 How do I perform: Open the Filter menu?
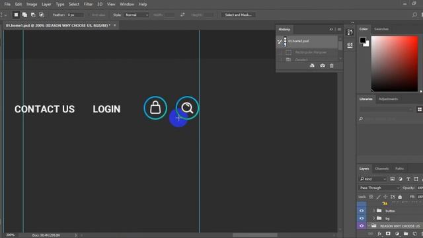click(88, 5)
